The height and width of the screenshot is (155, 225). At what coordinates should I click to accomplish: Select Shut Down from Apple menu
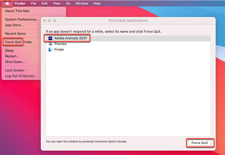(15, 62)
